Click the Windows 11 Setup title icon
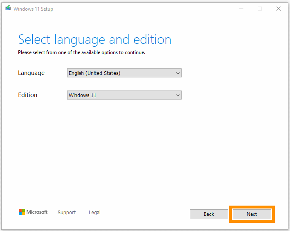Screen dimensions: 290x231 (8, 8)
